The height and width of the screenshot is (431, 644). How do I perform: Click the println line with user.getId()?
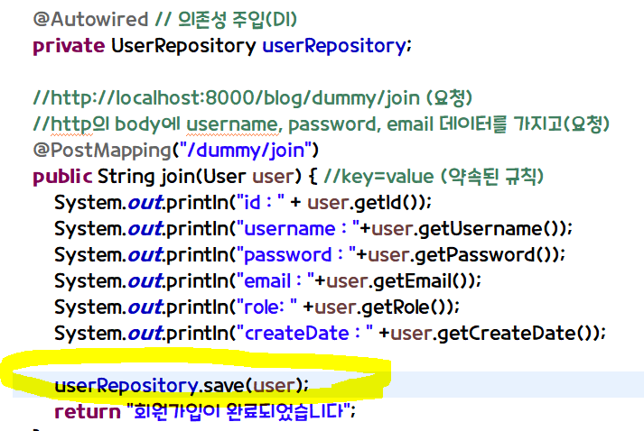pyautogui.click(x=243, y=203)
